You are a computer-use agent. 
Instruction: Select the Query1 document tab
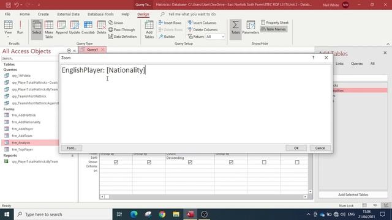tap(92, 50)
